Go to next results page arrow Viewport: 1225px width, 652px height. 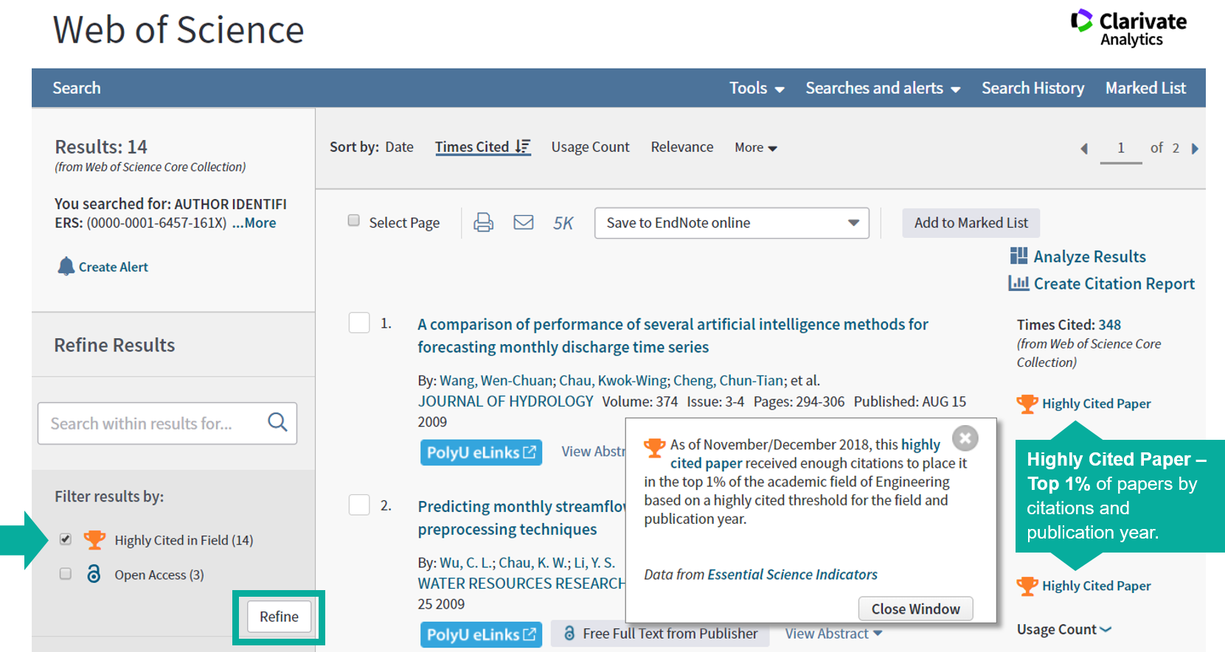coord(1195,149)
